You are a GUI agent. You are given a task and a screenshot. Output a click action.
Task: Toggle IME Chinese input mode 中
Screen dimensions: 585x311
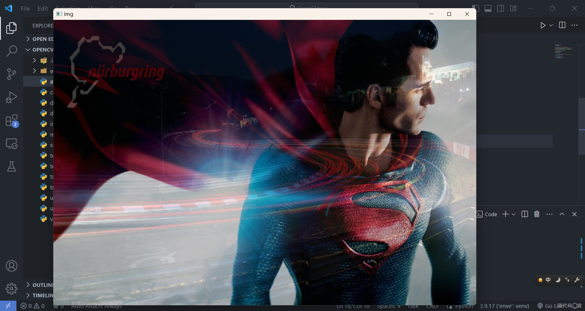(x=548, y=280)
